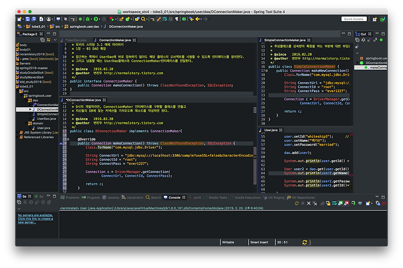Click the New Java Class icon

[128, 19]
